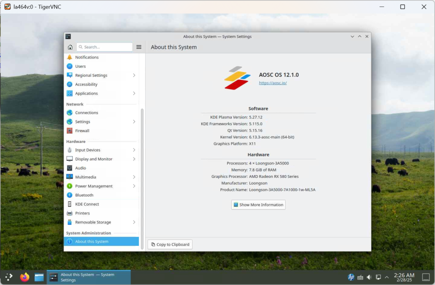Click Input Devices mouse icon
Viewport: 435px width, 285px height.
pyautogui.click(x=70, y=150)
